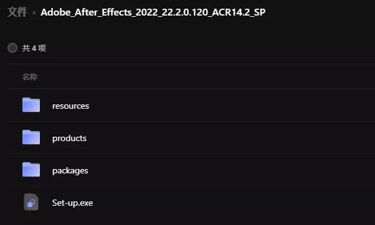Sort by the 名称 column header
The image size is (375, 225).
(x=30, y=77)
